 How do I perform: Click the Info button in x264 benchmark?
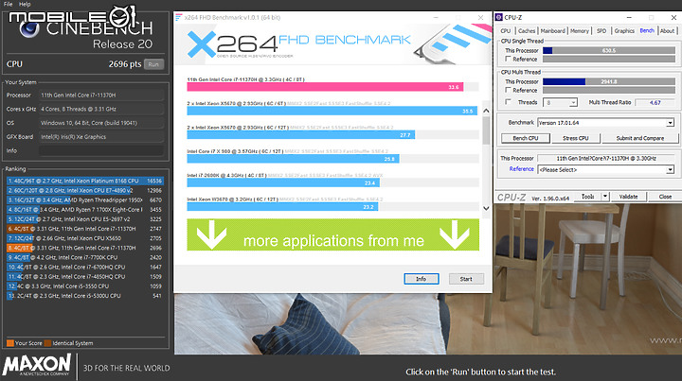[x=421, y=279]
